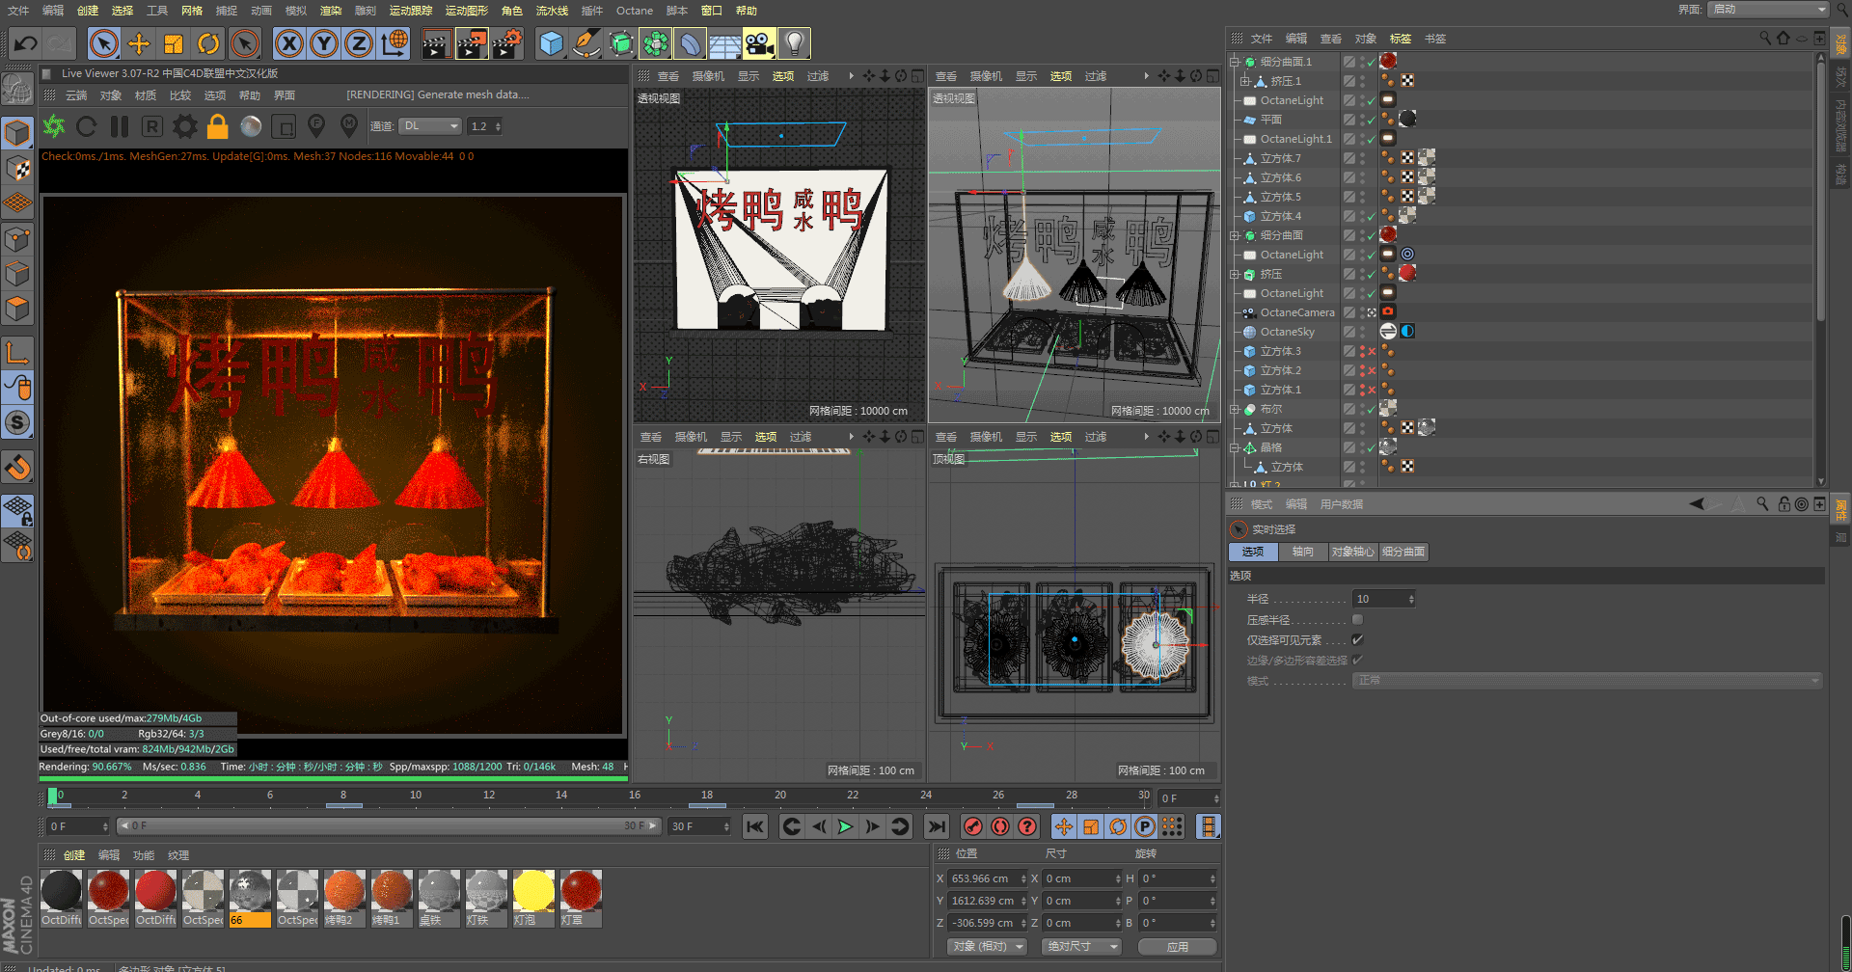Click the red record keyframe button

973,826
